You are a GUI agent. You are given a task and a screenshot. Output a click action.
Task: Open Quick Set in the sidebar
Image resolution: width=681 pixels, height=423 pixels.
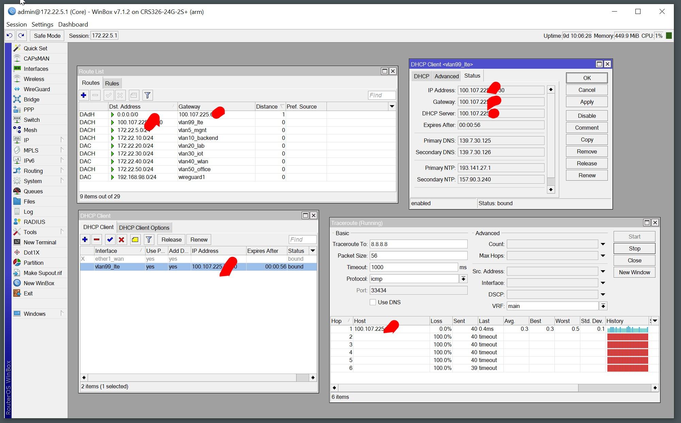pos(35,48)
